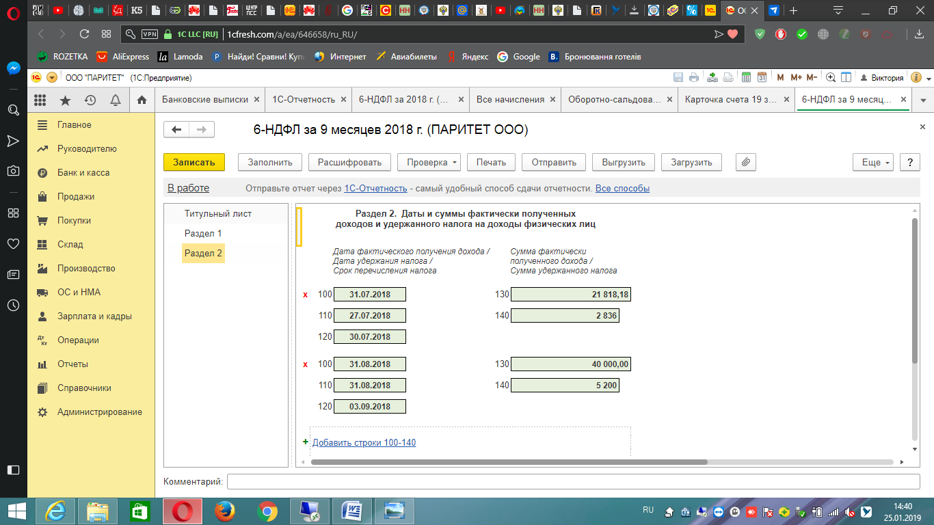The image size is (934, 525).
Task: Open the favorites star icon
Action: click(65, 100)
